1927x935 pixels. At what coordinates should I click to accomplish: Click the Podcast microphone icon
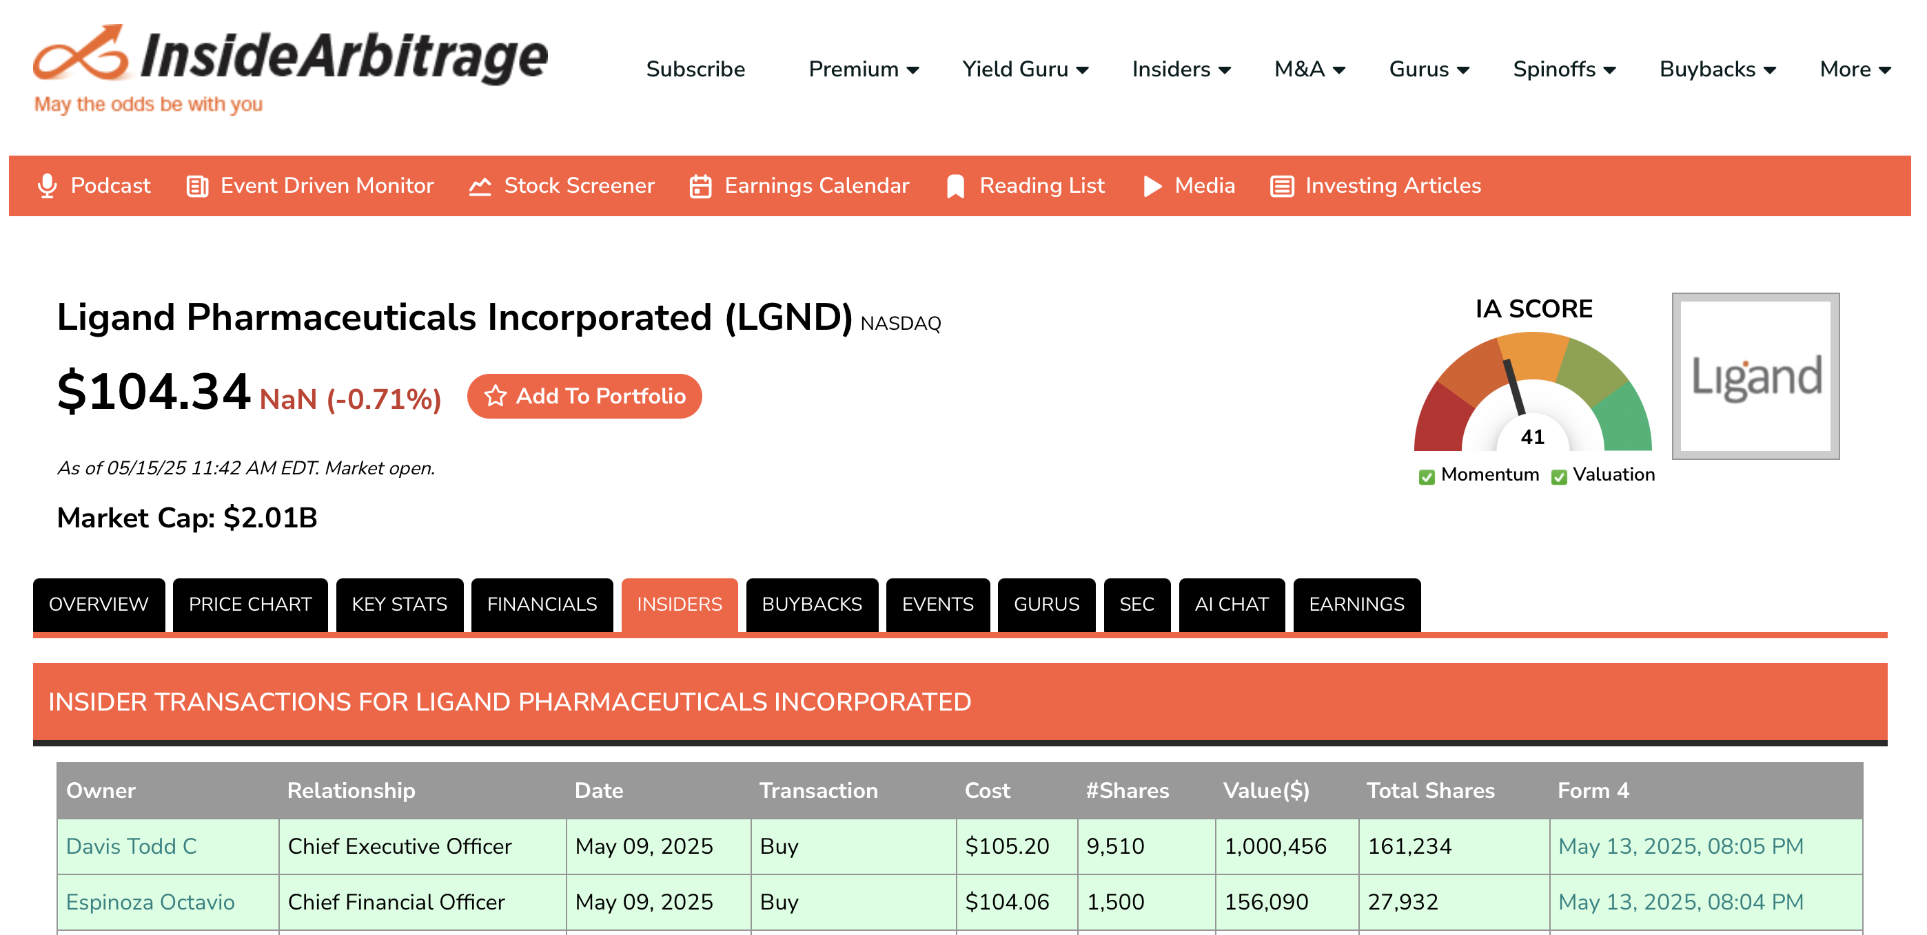(47, 186)
